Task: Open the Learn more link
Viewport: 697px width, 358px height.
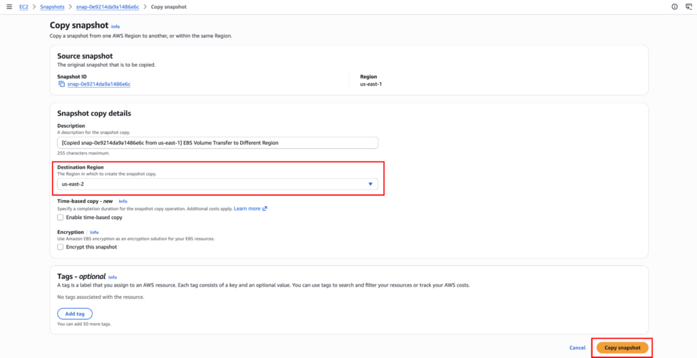Action: 247,208
